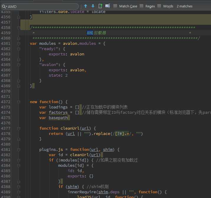The width and height of the screenshot is (211, 198).
Task: Click the 'basepath' variable on line 4375
Action: point(58,118)
